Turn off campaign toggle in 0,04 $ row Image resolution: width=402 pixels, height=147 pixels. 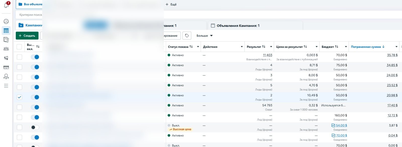[35, 137]
